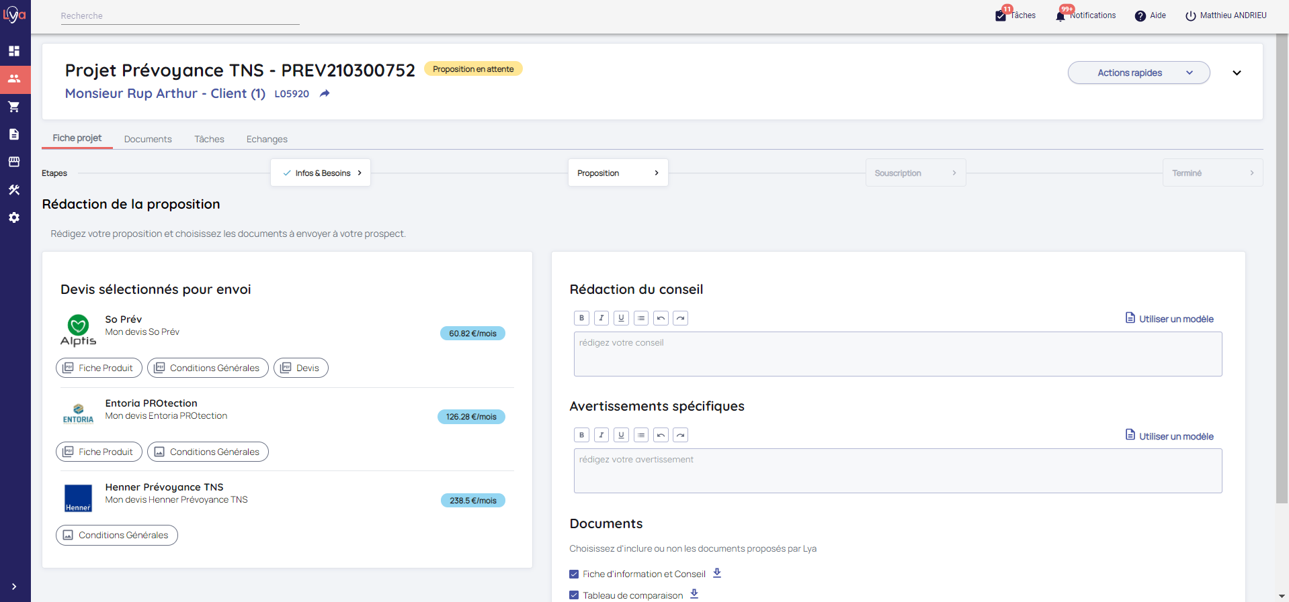
Task: Click Utiliser un modèle for conseil
Action: [1169, 319]
